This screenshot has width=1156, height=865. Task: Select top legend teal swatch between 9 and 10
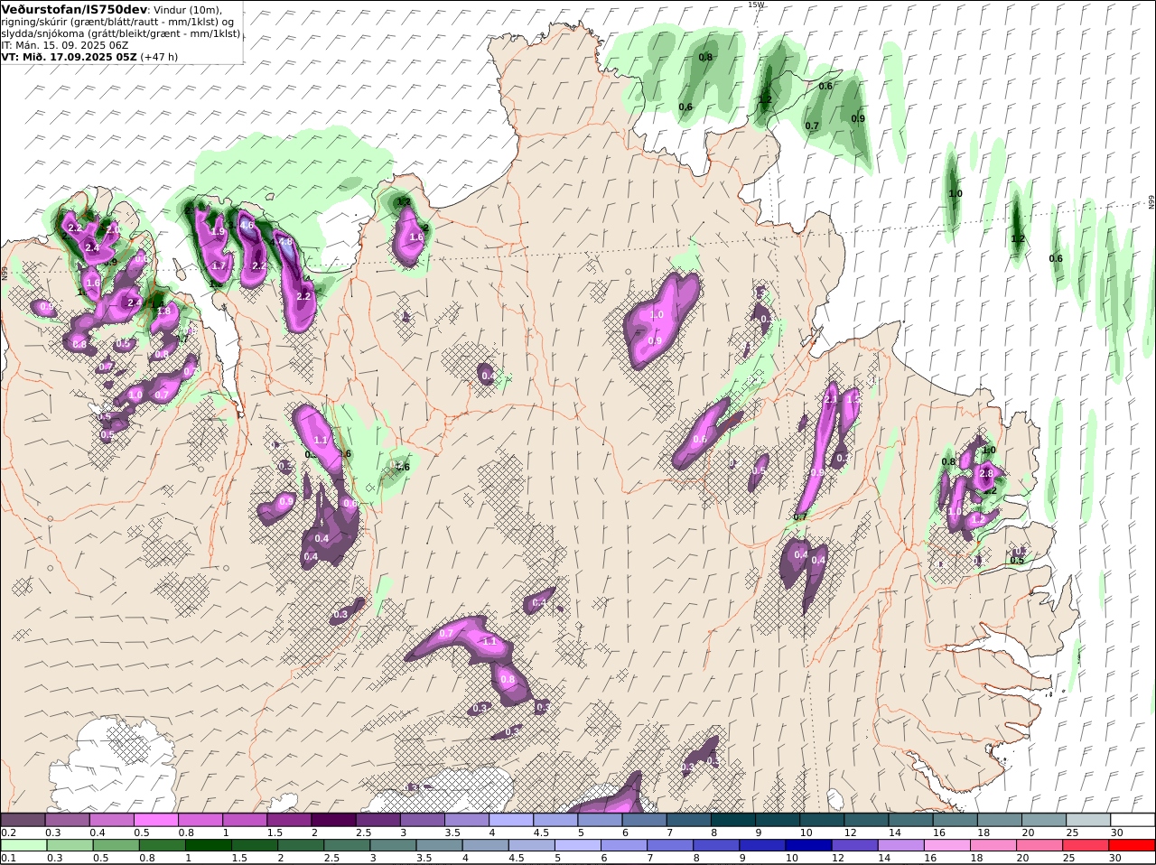pyautogui.click(x=778, y=819)
